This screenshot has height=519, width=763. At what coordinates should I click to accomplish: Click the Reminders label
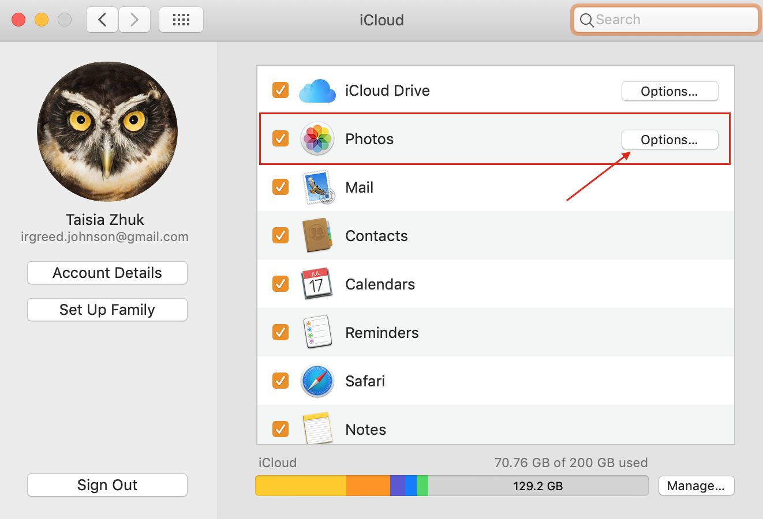click(x=382, y=333)
